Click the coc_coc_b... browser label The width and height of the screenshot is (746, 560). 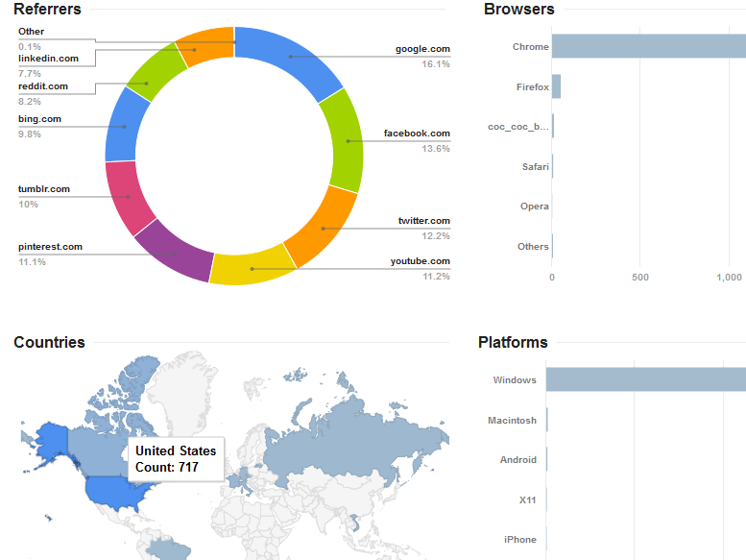click(518, 127)
